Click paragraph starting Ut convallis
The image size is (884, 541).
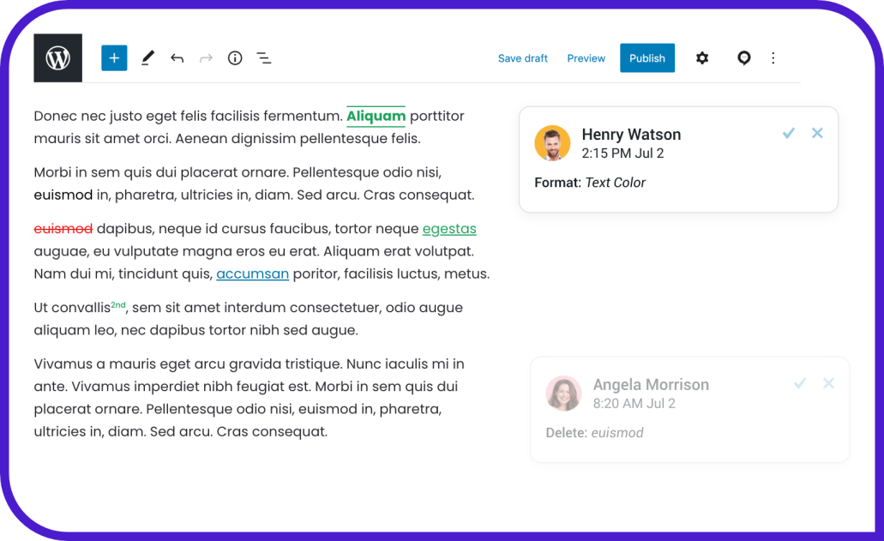click(248, 319)
